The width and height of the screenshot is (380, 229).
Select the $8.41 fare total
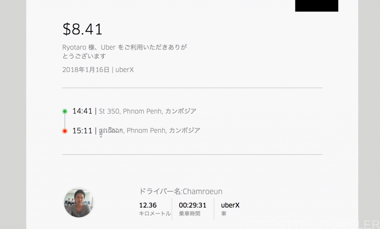tap(82, 29)
